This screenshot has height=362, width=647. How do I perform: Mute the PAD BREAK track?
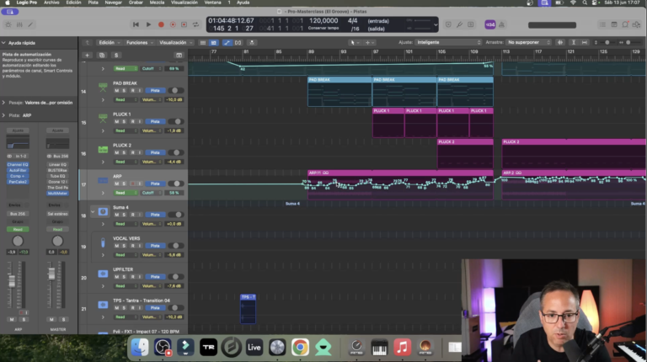pos(116,91)
